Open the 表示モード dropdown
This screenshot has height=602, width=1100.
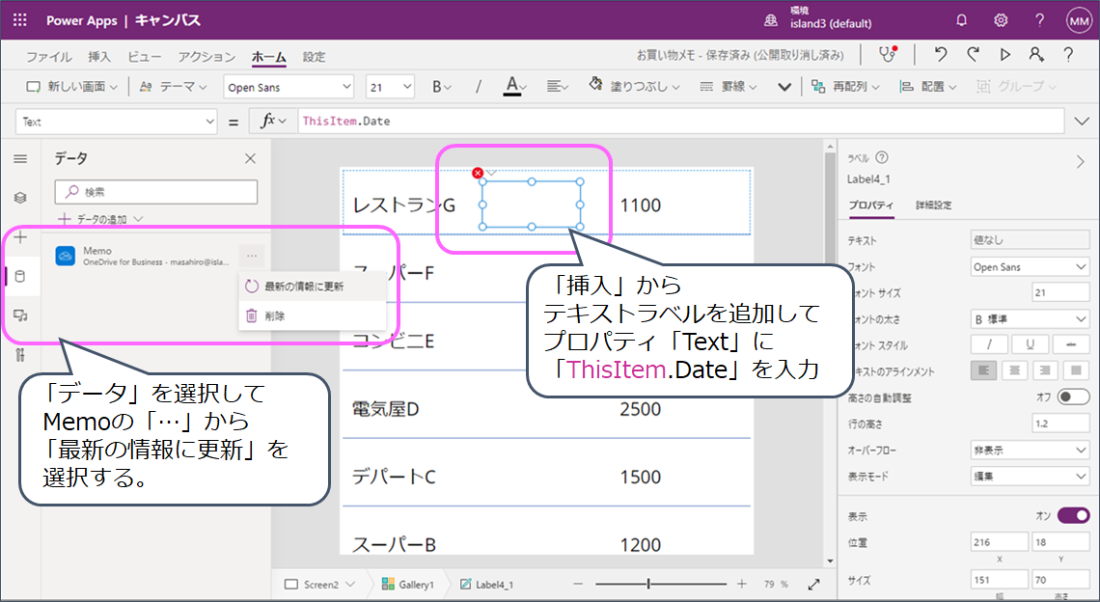[x=1030, y=476]
